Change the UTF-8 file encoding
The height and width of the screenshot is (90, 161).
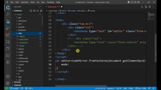pyautogui.click(x=119, y=88)
